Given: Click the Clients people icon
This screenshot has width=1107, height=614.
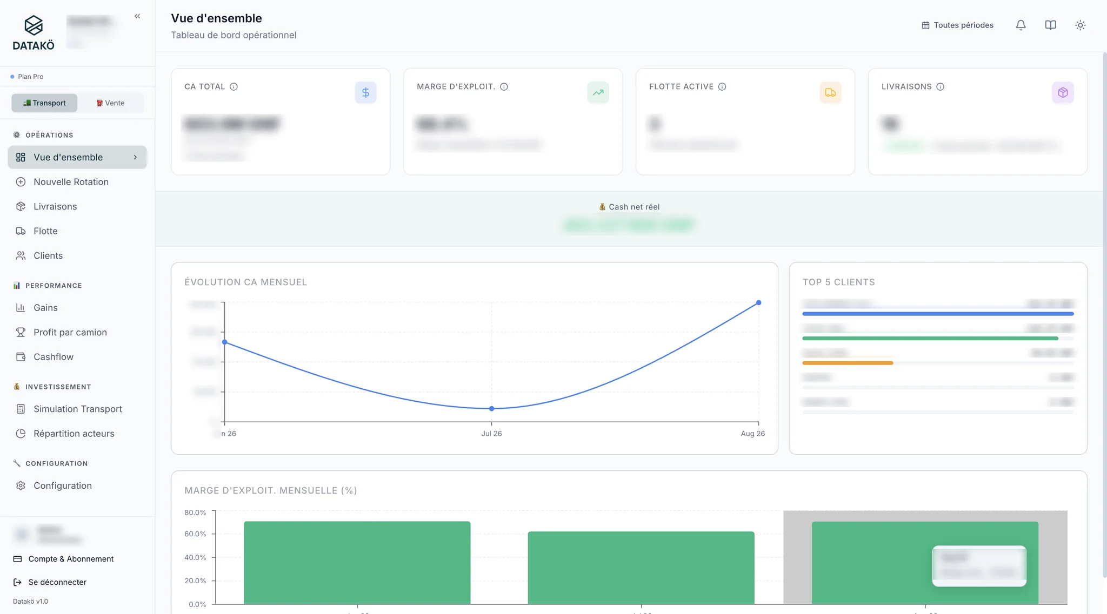Looking at the screenshot, I should point(21,255).
